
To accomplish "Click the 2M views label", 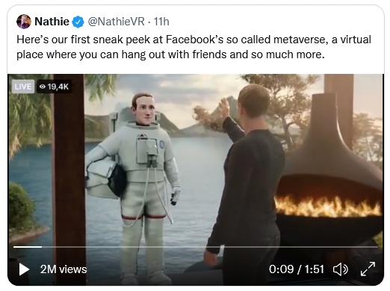I will pos(64,269).
